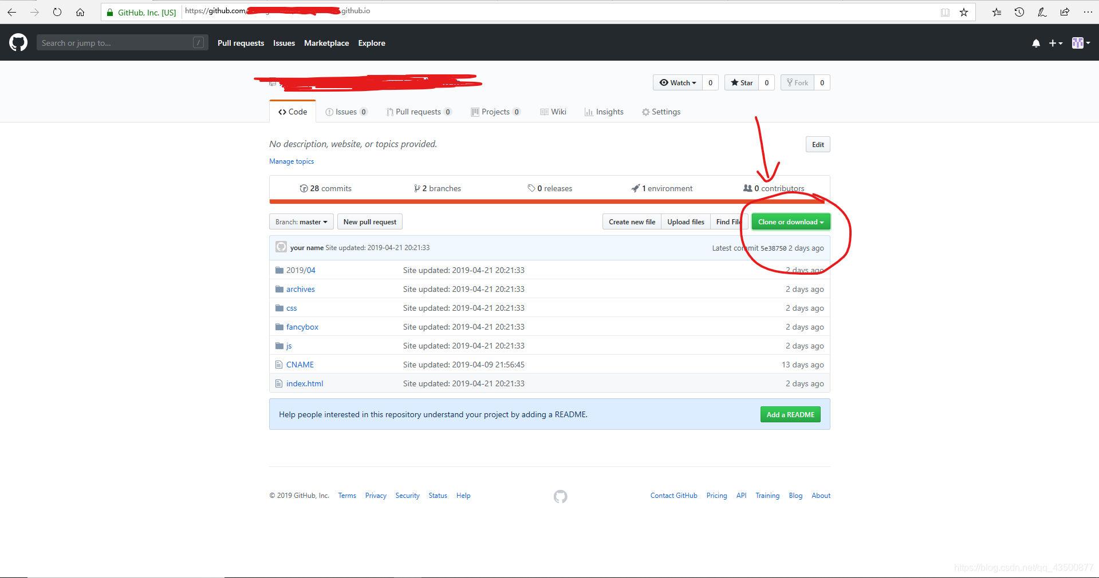This screenshot has width=1099, height=578.
Task: Switch to the Issues tab
Action: coord(346,112)
